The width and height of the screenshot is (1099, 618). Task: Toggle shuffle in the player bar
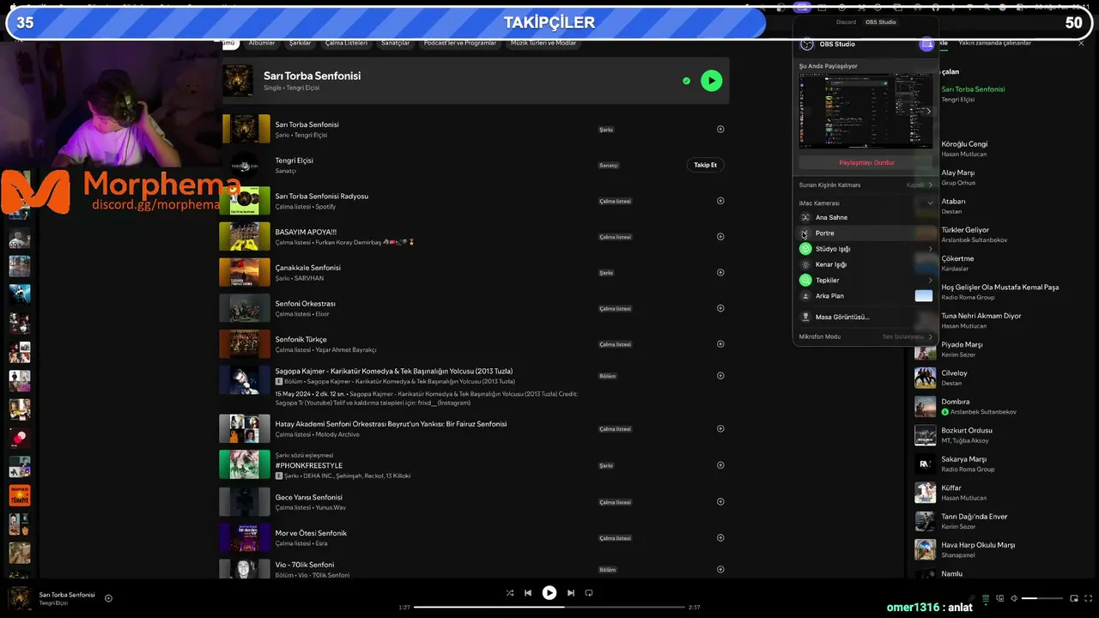tap(510, 593)
